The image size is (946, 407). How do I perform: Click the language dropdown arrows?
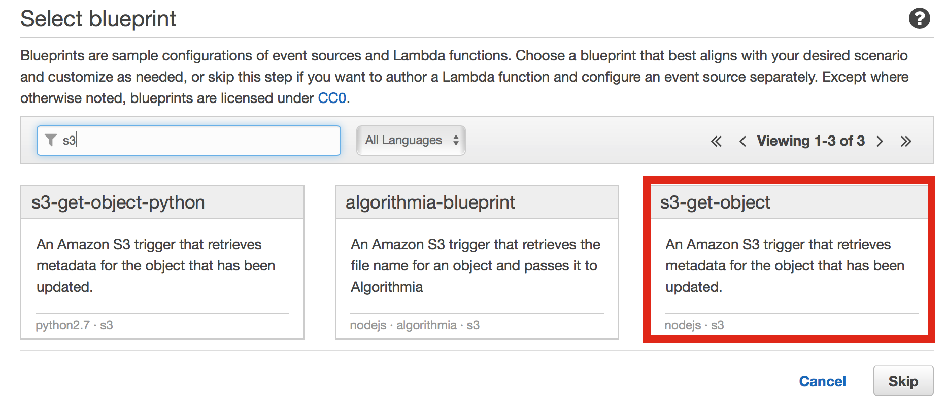456,140
